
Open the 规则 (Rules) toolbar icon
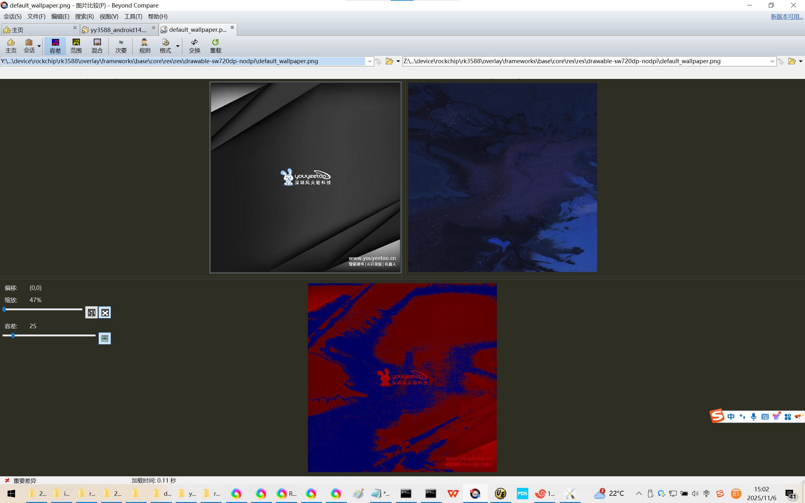point(144,46)
